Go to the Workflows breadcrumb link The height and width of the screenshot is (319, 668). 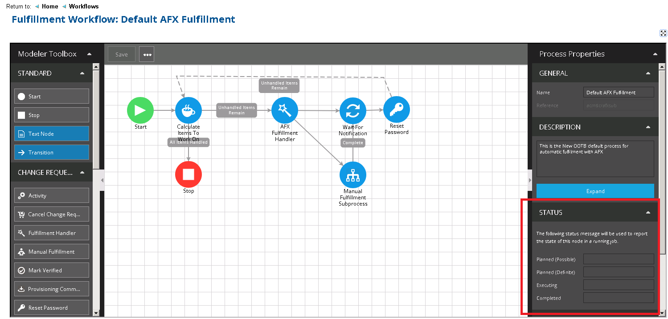(x=84, y=6)
